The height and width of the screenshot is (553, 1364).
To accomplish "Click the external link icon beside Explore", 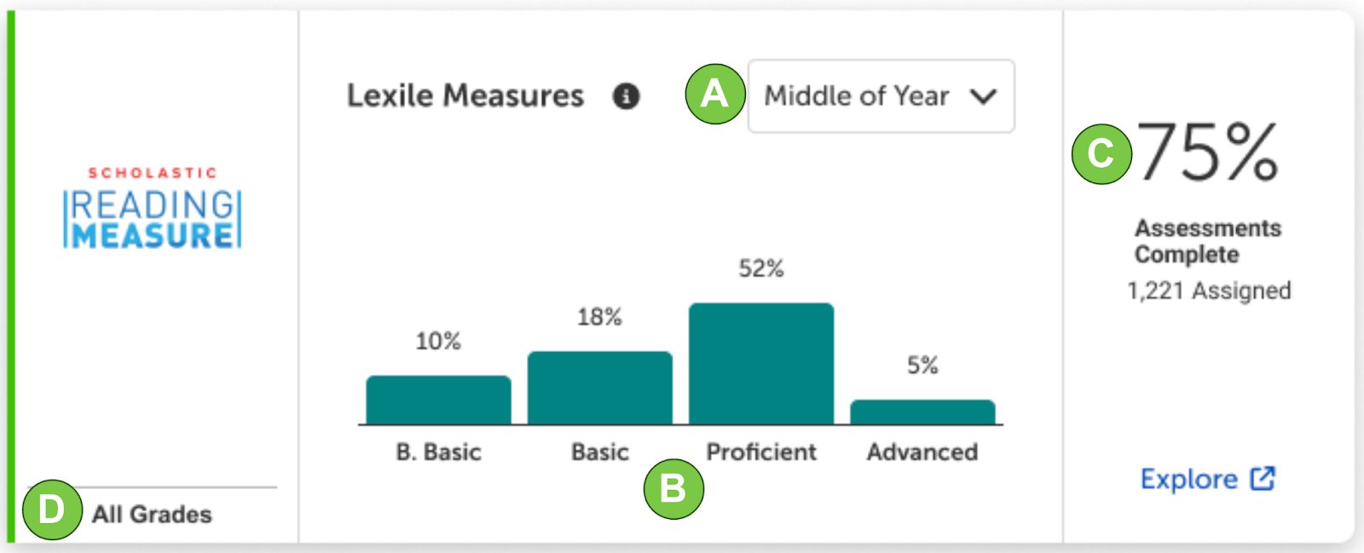I will (x=1263, y=479).
